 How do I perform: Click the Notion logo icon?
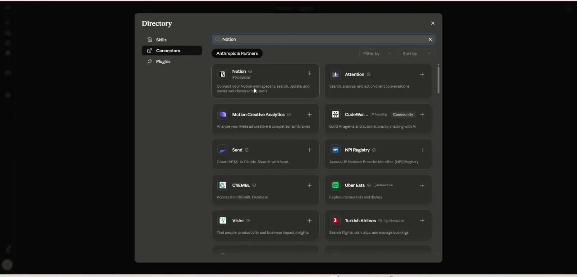coord(223,74)
